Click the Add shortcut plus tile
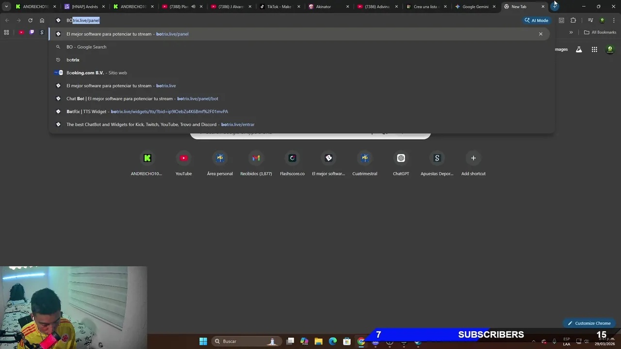Image resolution: width=621 pixels, height=349 pixels. [x=474, y=164]
